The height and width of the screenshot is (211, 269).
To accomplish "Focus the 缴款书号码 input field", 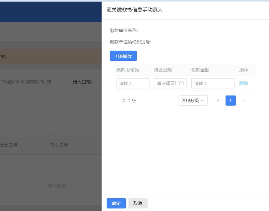I will (133, 83).
